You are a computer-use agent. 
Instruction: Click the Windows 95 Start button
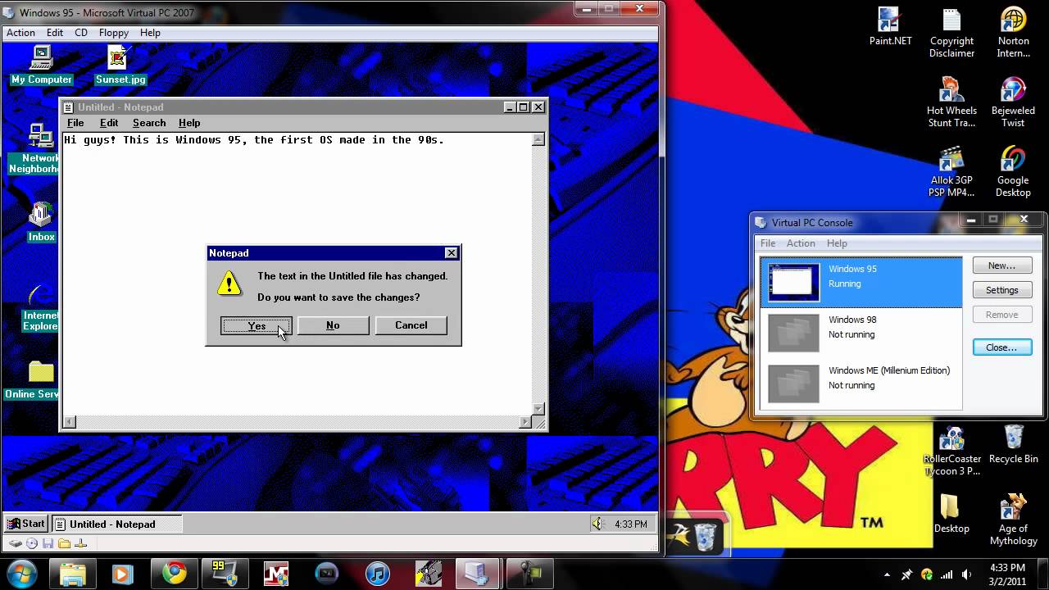tap(26, 524)
